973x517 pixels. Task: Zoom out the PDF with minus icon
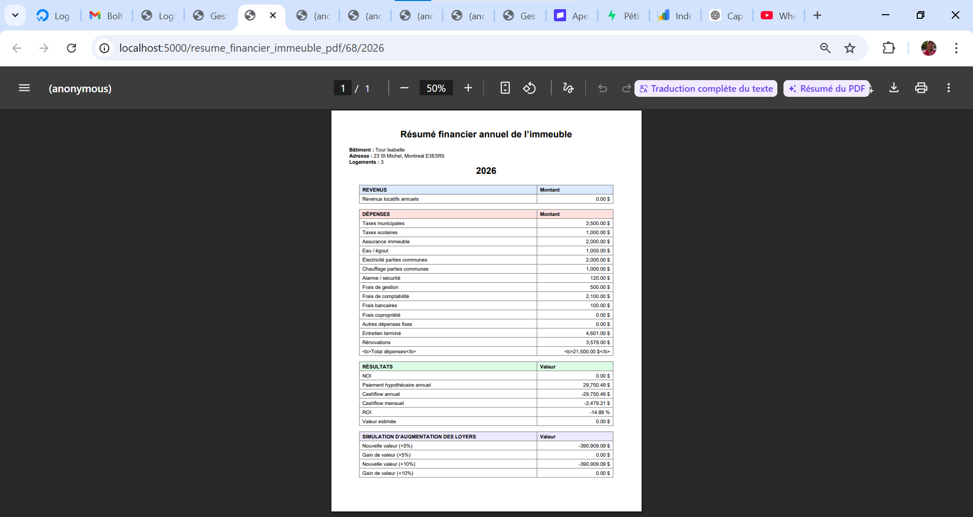tap(404, 88)
